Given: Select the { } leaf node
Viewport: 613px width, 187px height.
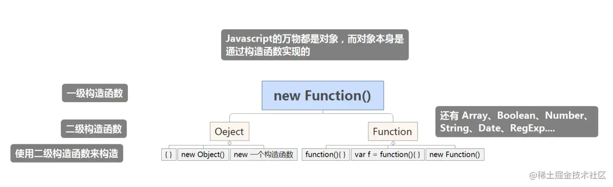Looking at the screenshot, I should tap(169, 154).
